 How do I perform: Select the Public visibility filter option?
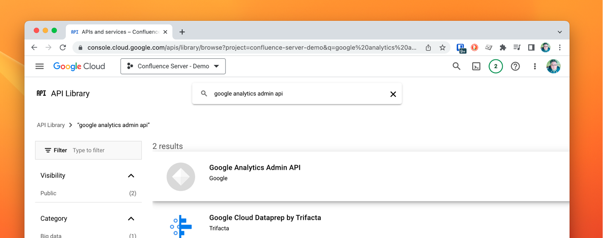[49, 193]
